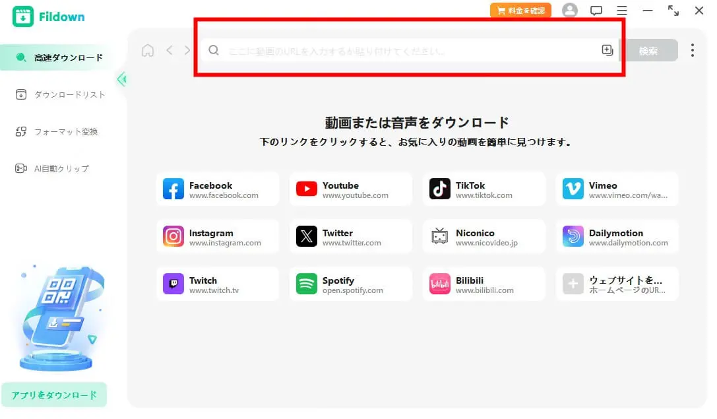This screenshot has height=419, width=717.
Task: Click the Fildown logo icon
Action: pos(23,16)
